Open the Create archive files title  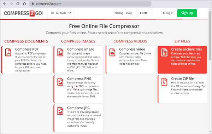pos(187,49)
